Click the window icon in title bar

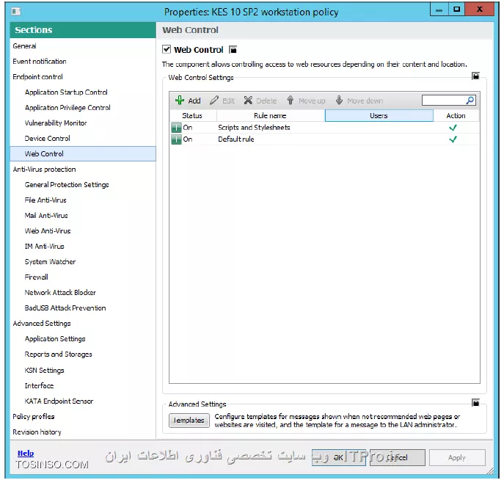coord(15,12)
